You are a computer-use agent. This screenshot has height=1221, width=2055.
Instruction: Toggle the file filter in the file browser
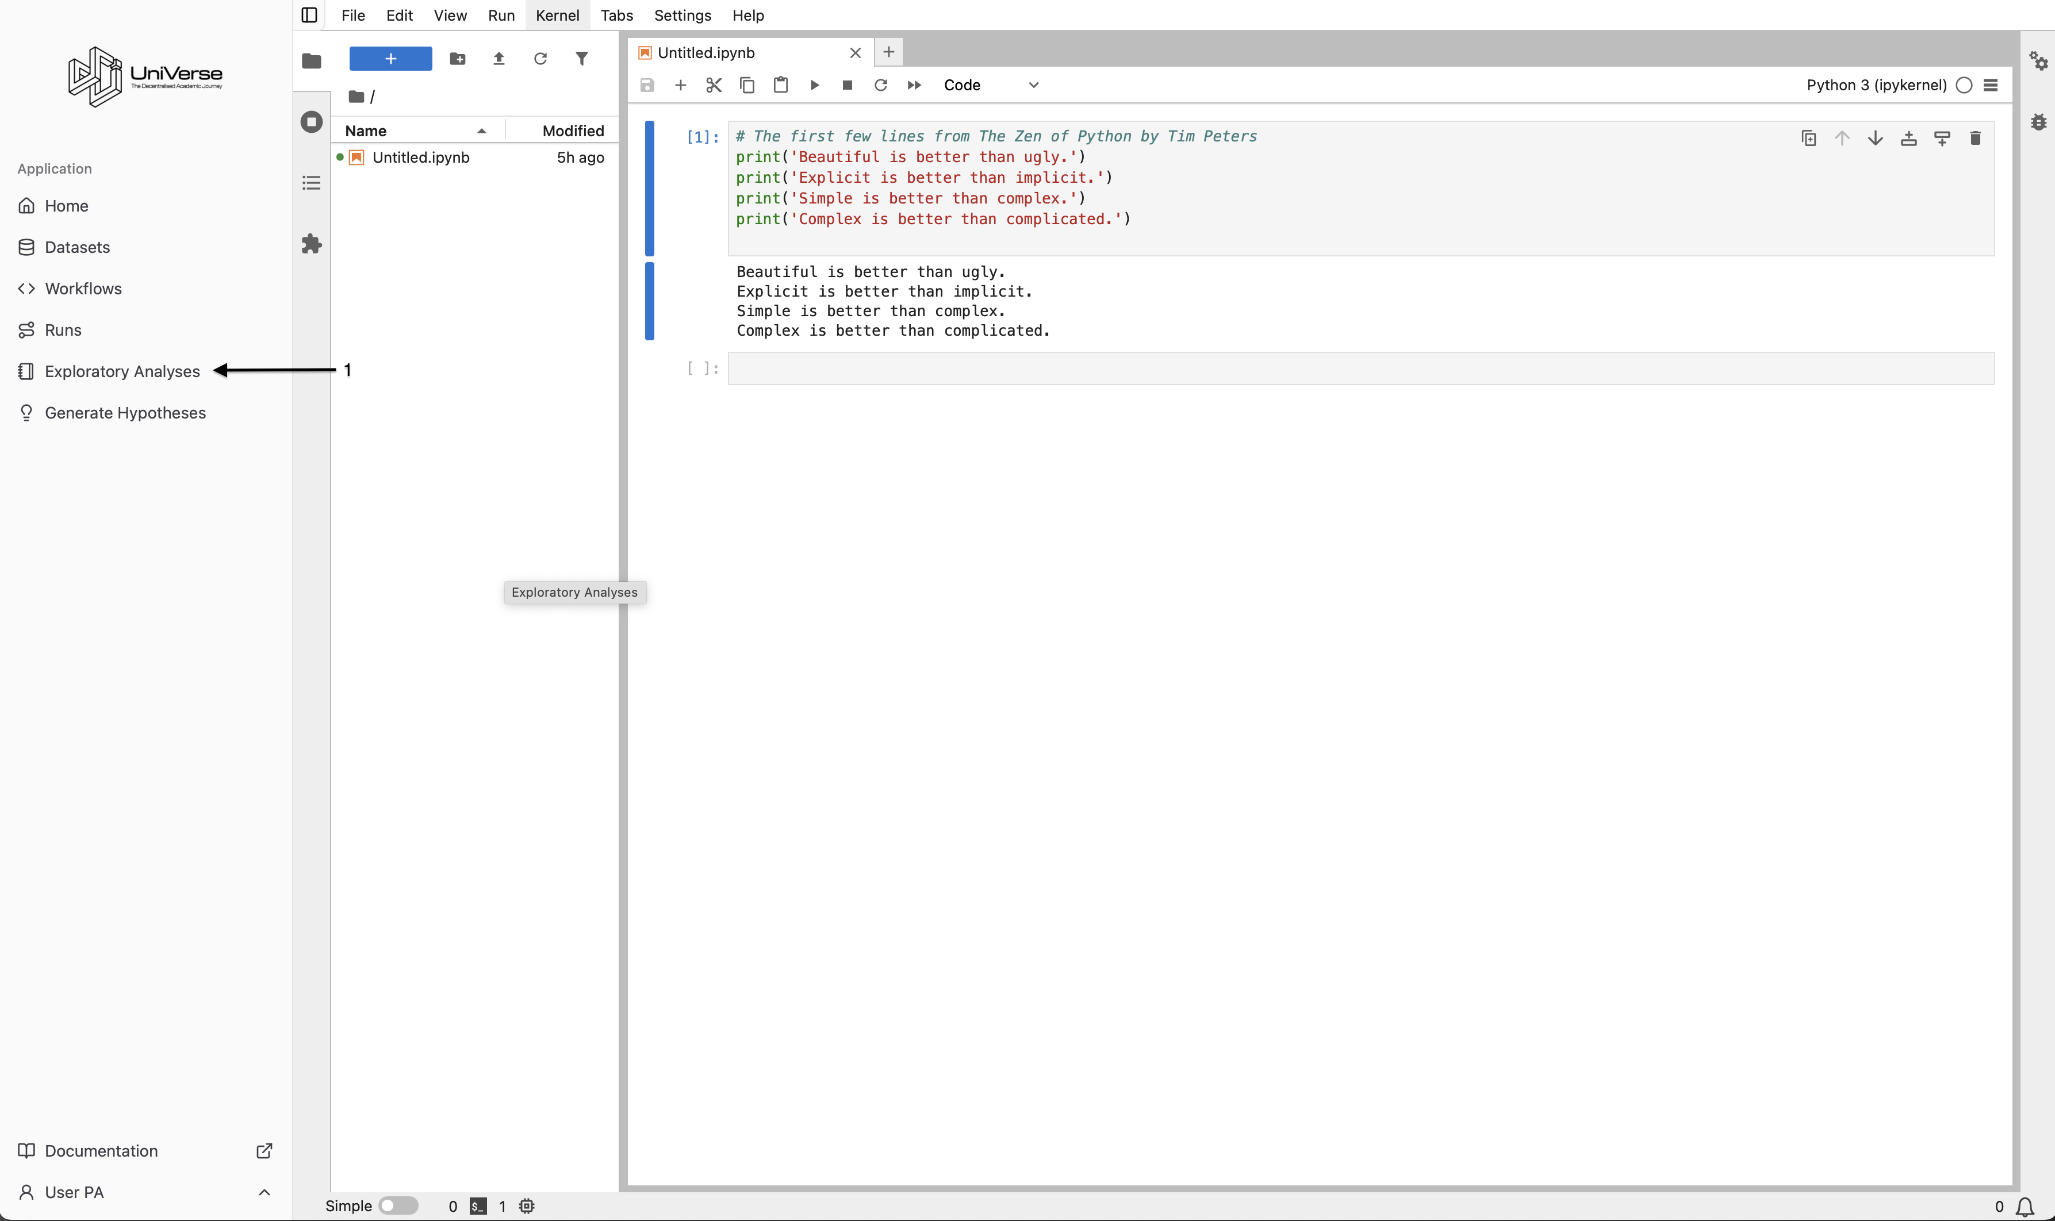click(582, 59)
